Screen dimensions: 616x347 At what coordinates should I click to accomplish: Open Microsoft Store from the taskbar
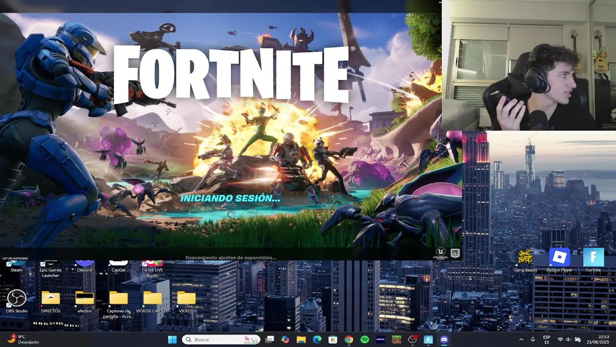click(333, 339)
